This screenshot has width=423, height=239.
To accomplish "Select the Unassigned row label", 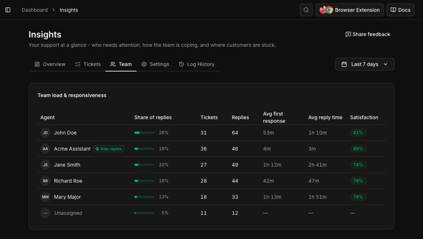I will coord(68,213).
